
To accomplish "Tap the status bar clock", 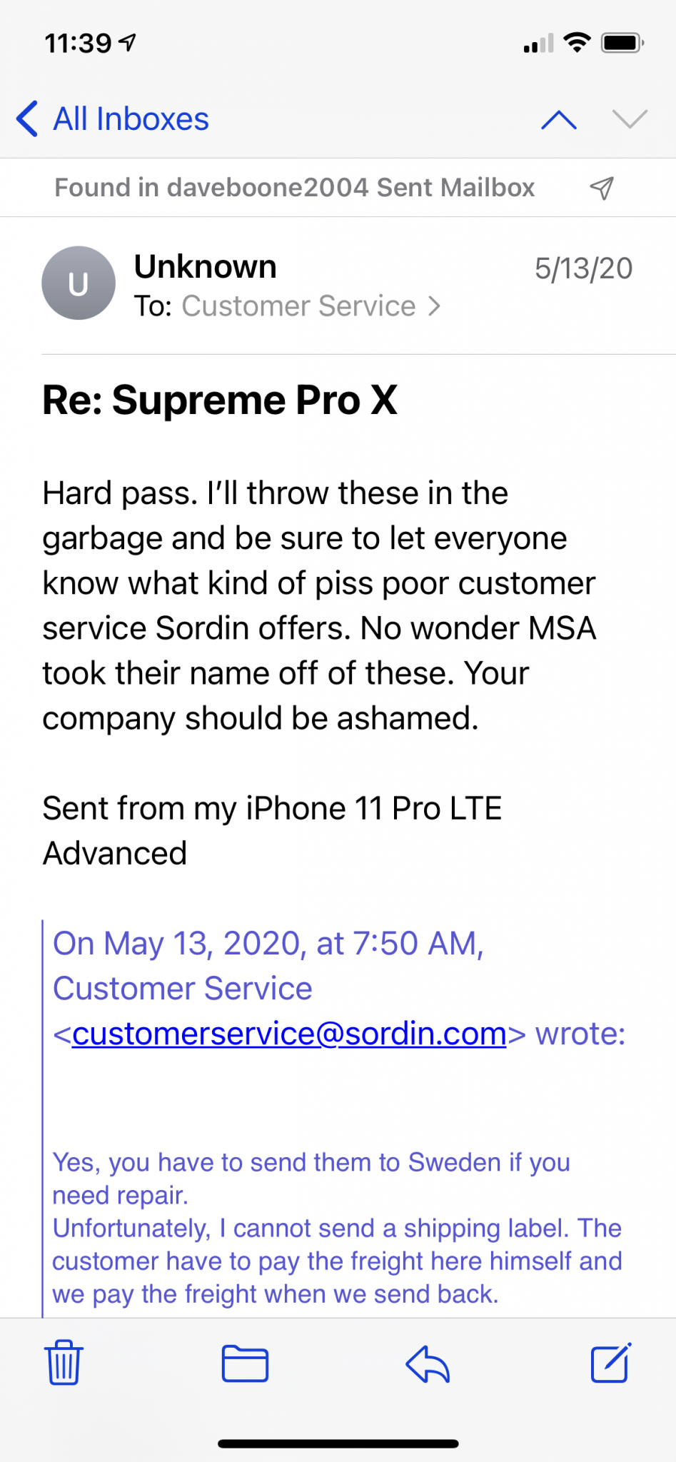I will click(x=78, y=44).
